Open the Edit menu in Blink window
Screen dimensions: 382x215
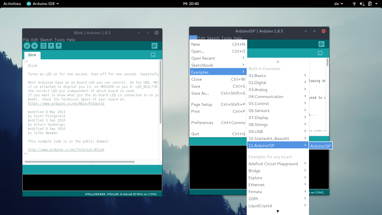tap(35, 40)
